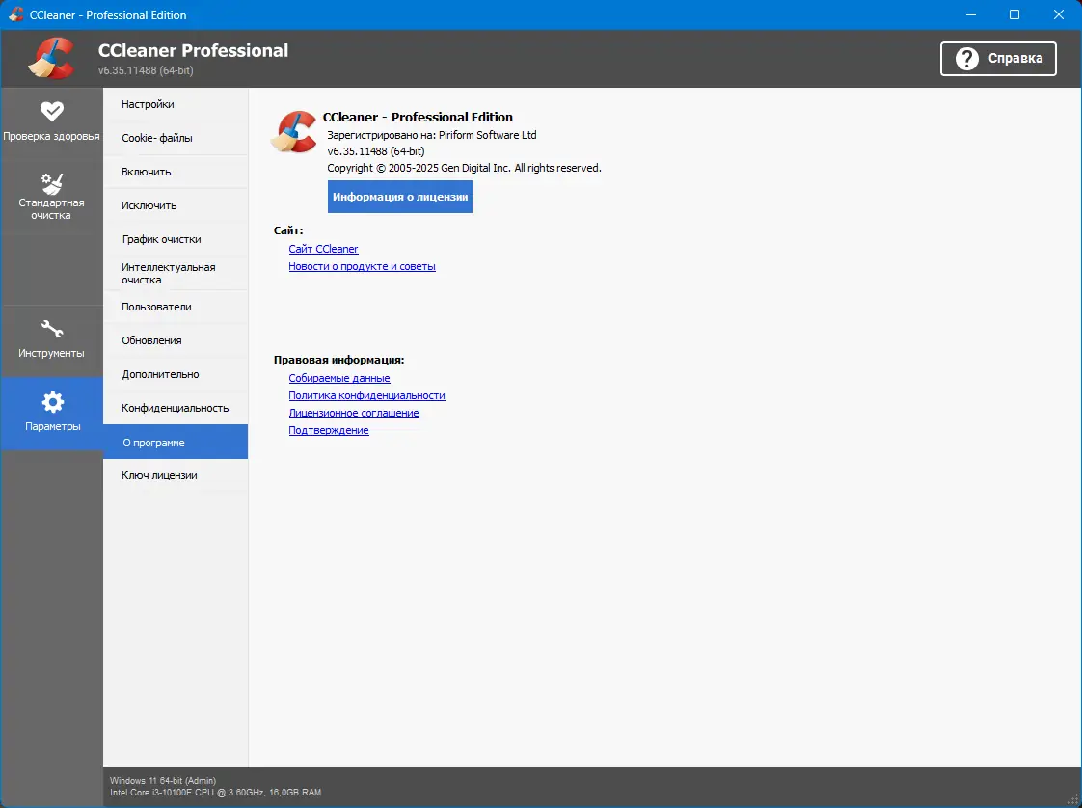The width and height of the screenshot is (1082, 808).
Task: Open the Подтверждение link
Action: click(x=329, y=430)
